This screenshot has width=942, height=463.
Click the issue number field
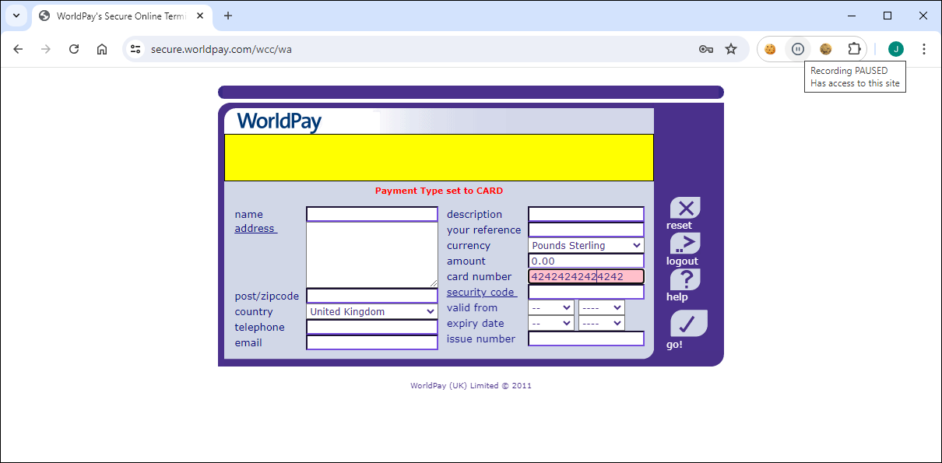(x=586, y=338)
